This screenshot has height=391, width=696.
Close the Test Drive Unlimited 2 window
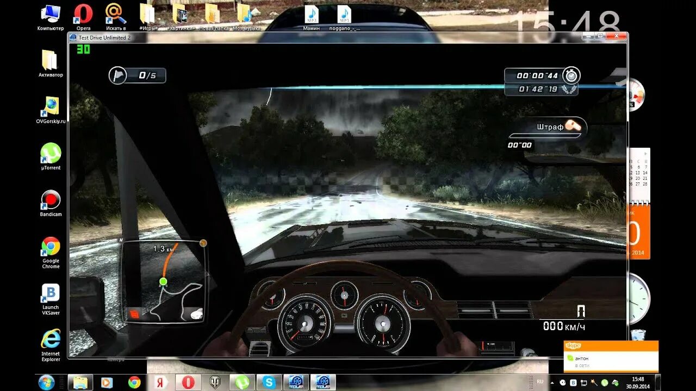tap(617, 36)
